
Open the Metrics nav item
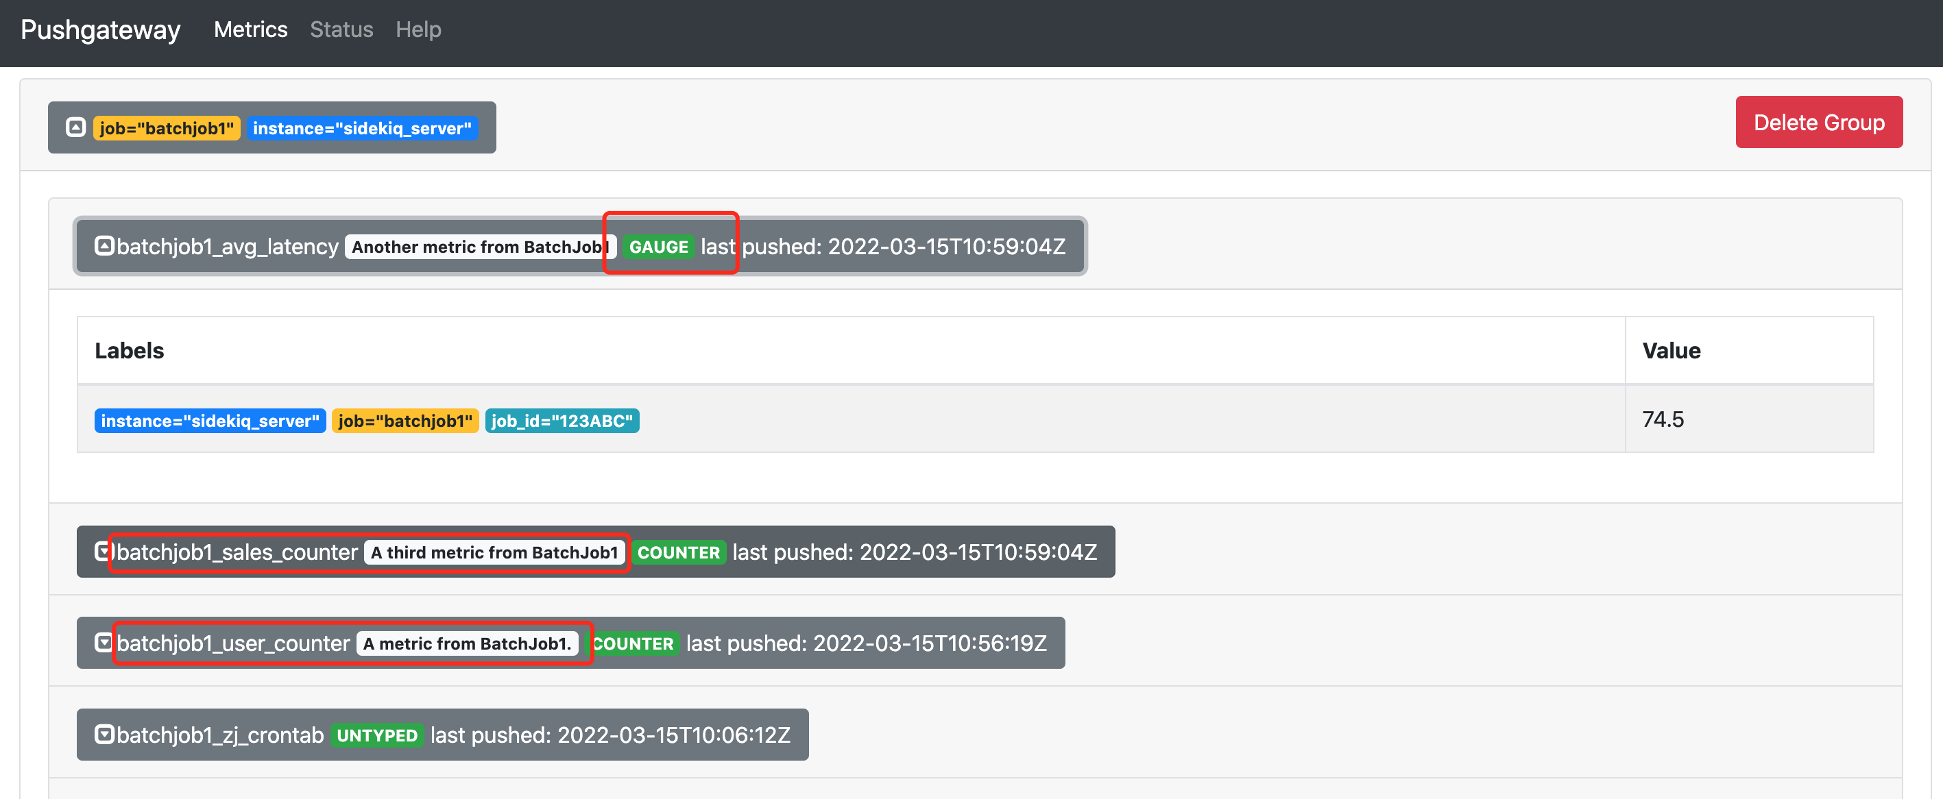[x=250, y=29]
